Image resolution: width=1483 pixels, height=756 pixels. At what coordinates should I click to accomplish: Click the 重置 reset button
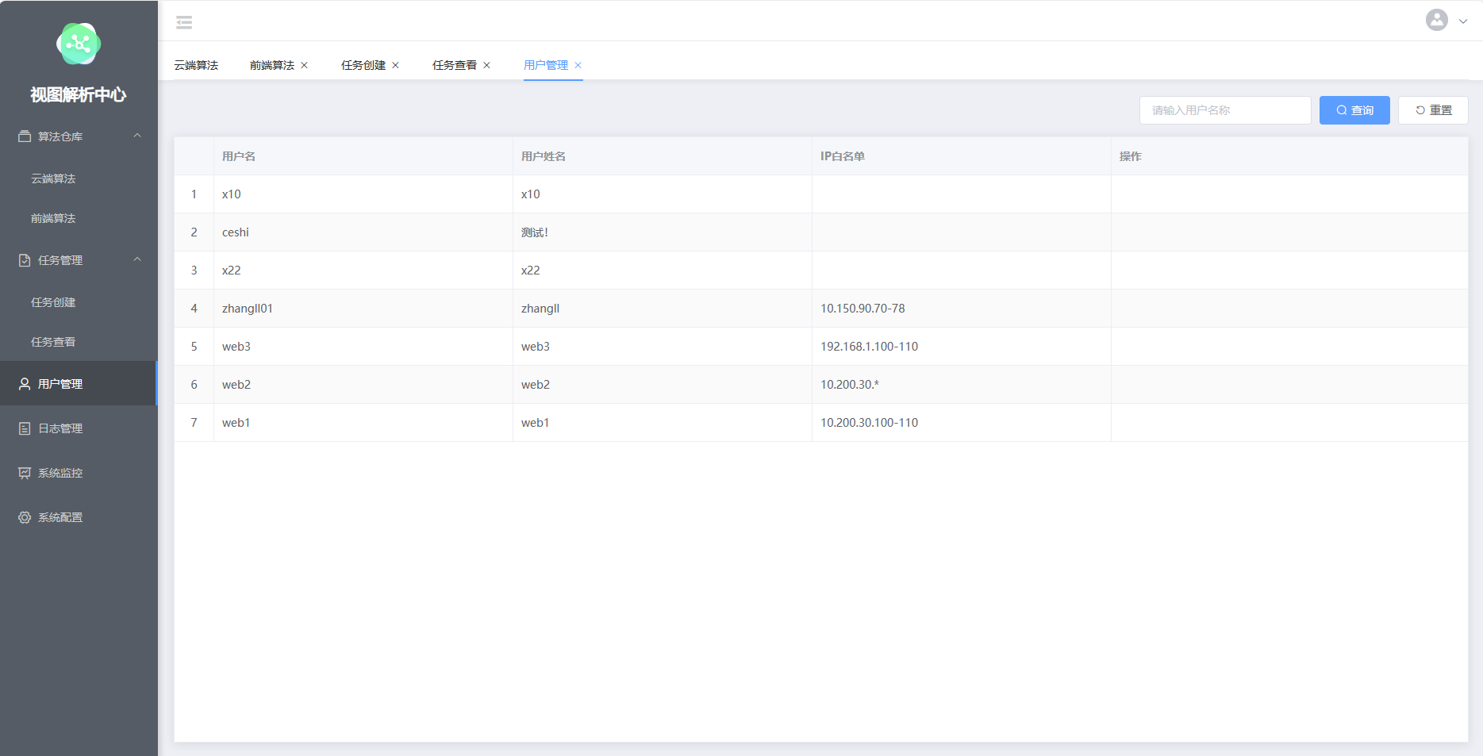[1433, 110]
